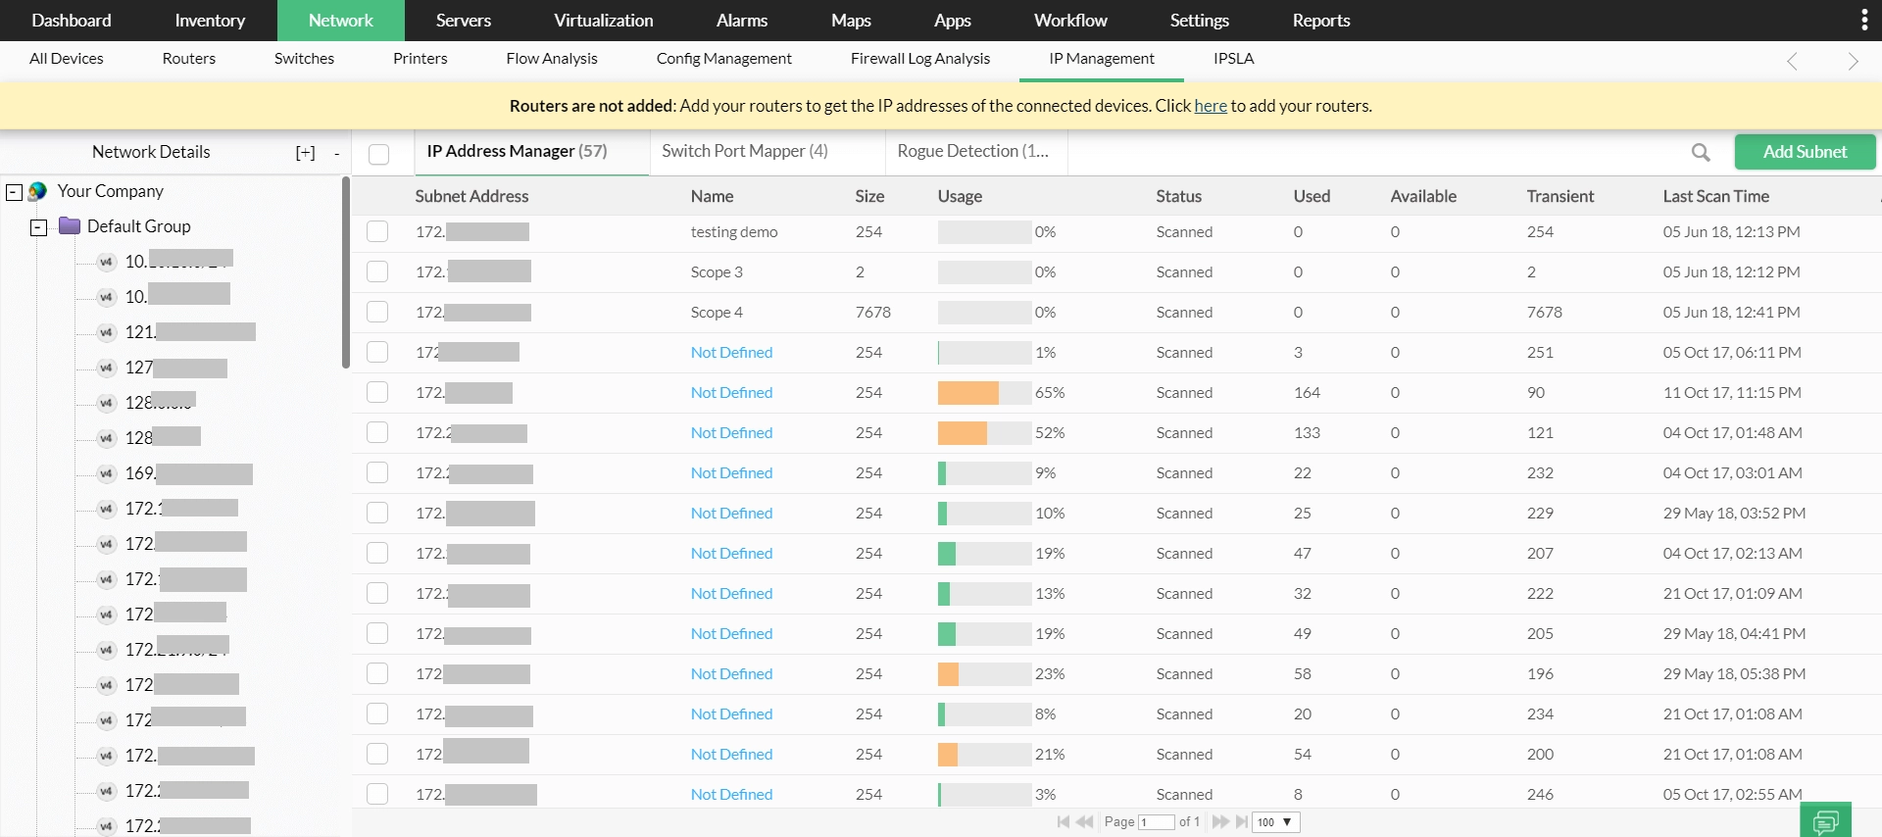Screen dimensions: 1882x837
Task: Open the Workflow menu
Action: pos(1070,21)
